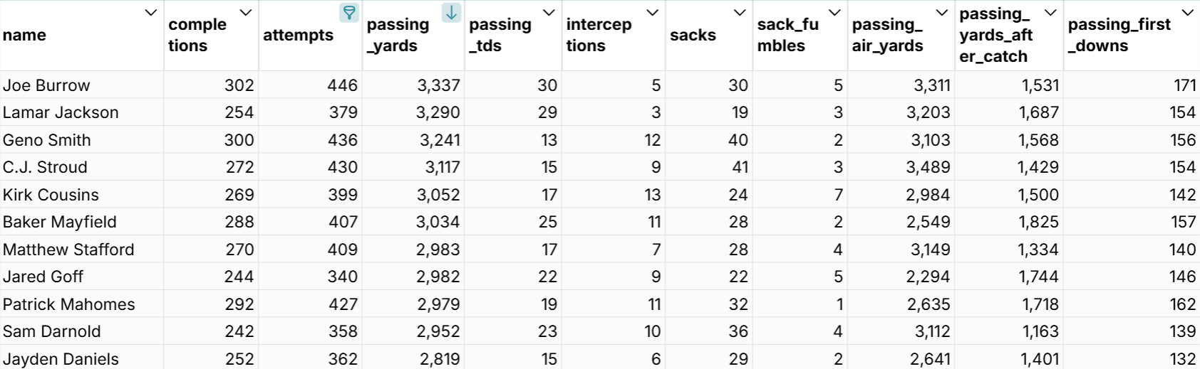This screenshot has width=1200, height=369.
Task: Expand the sacks column dropdown chevron
Action: tap(740, 13)
